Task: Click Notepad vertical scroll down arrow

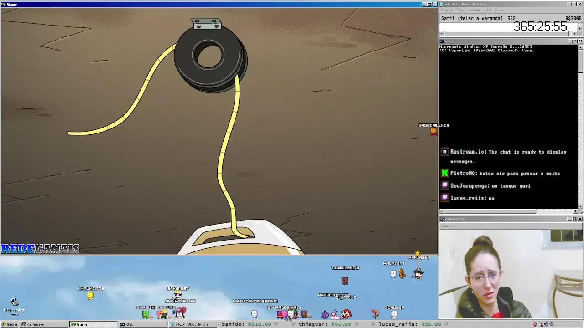Action: (x=580, y=29)
